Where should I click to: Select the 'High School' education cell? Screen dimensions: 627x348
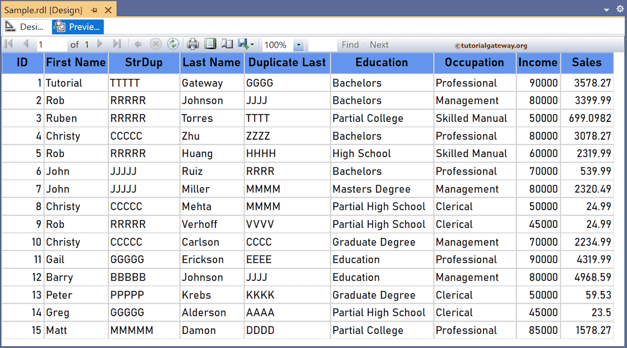coord(382,154)
